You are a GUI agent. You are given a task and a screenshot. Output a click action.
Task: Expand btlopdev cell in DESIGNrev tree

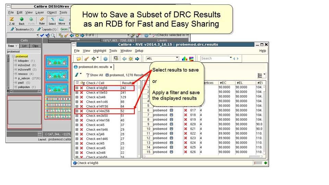click(x=16, y=61)
